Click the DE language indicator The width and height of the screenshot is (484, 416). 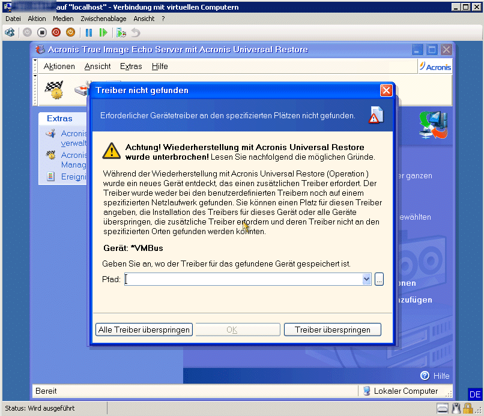click(x=475, y=394)
